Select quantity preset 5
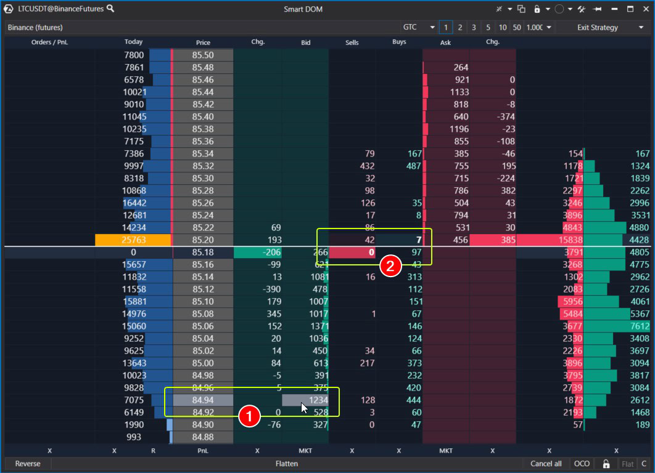655x473 pixels. [488, 27]
